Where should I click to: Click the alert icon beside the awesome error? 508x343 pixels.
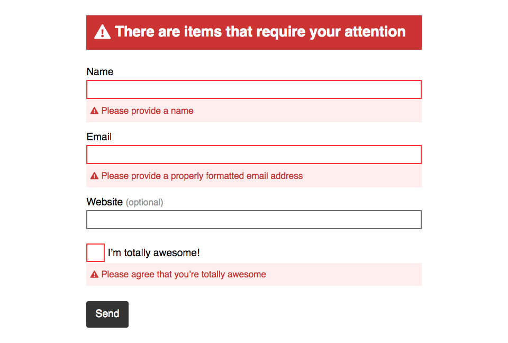94,274
